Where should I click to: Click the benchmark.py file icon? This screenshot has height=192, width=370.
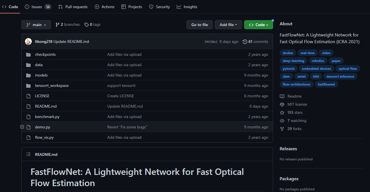[28, 117]
